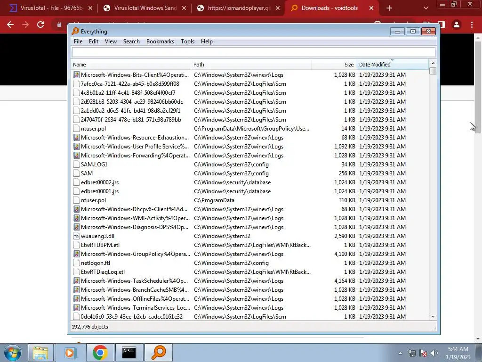The height and width of the screenshot is (362, 482).
Task: Close the Downloads - voidtools tab
Action: coord(371,8)
